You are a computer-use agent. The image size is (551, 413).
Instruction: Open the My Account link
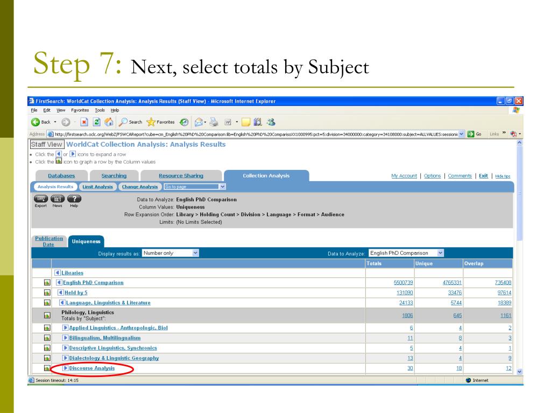pyautogui.click(x=404, y=176)
